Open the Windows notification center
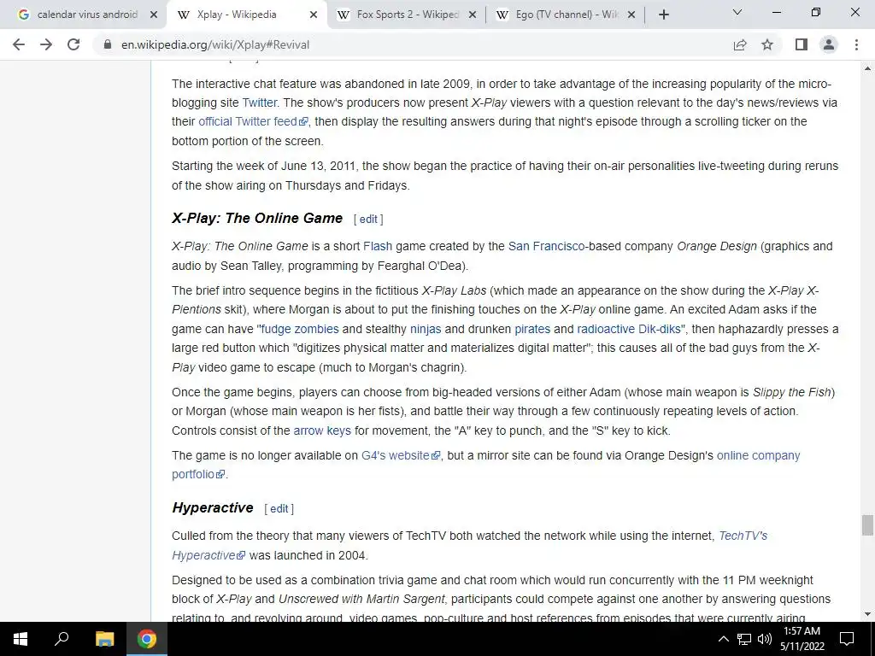Image resolution: width=875 pixels, height=656 pixels. point(847,639)
